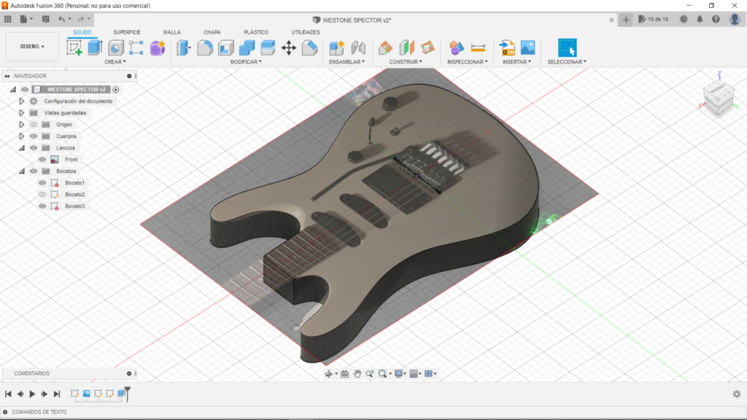747x420 pixels.
Task: Select the Press Pull tool
Action: (x=184, y=47)
